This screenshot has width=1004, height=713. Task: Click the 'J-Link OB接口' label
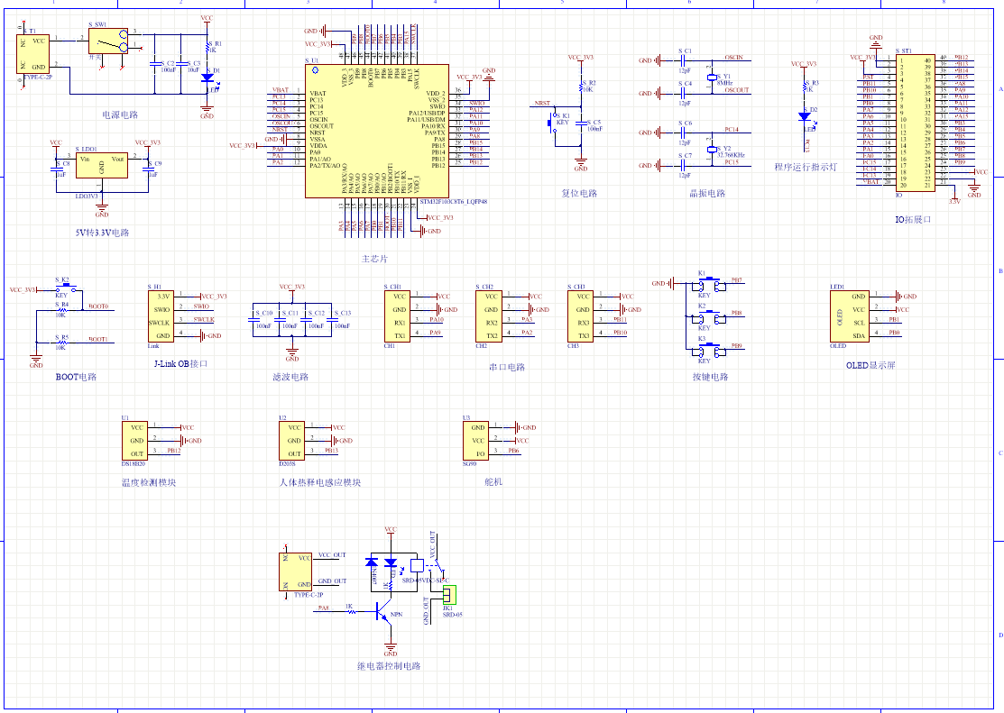180,363
